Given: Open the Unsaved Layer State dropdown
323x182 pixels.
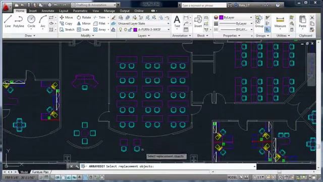Looking at the screenshot, I should coord(143,24).
